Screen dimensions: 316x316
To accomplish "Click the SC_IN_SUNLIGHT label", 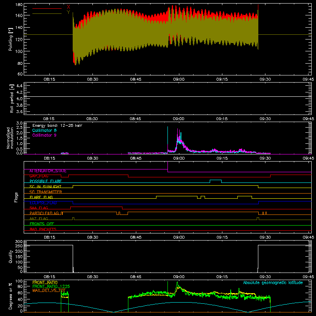I will point(45,186).
